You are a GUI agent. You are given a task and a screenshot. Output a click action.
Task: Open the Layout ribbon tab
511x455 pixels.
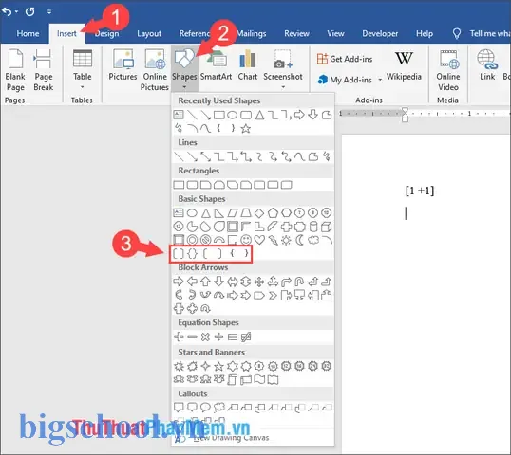pos(149,33)
